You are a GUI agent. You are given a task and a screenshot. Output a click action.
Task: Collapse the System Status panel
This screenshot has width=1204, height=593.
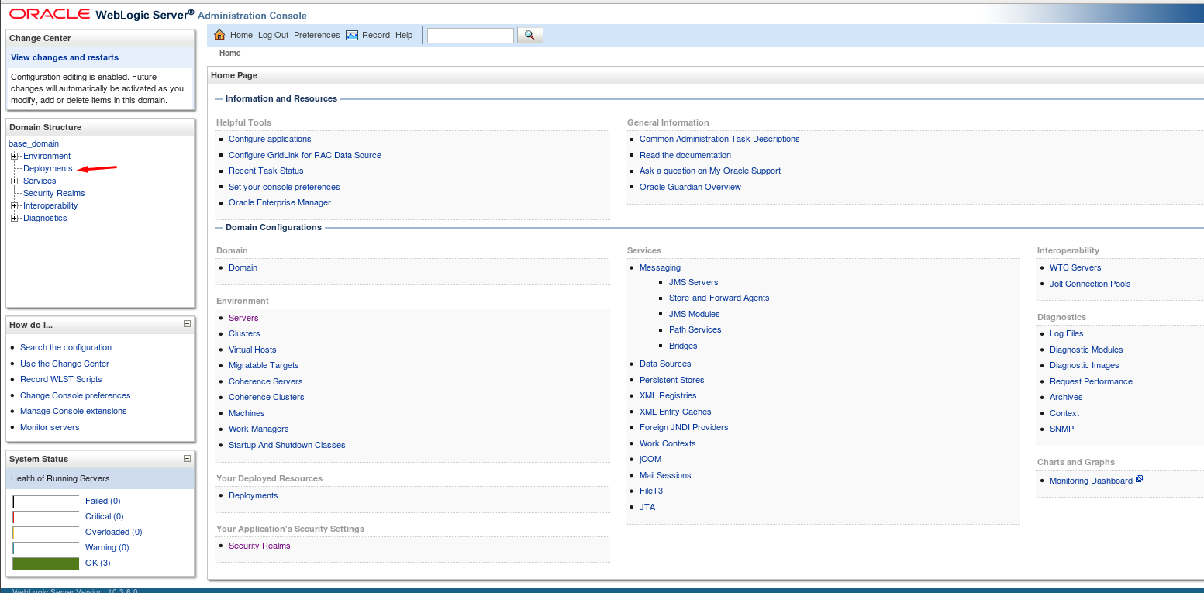(187, 458)
